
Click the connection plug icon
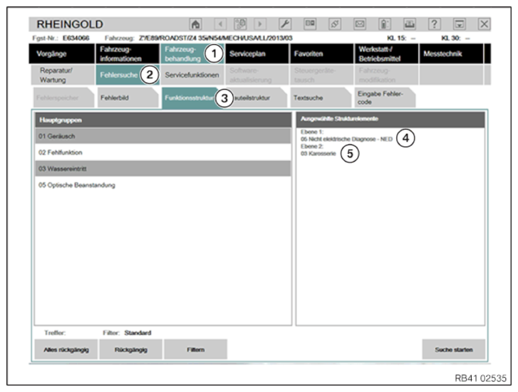(335, 24)
